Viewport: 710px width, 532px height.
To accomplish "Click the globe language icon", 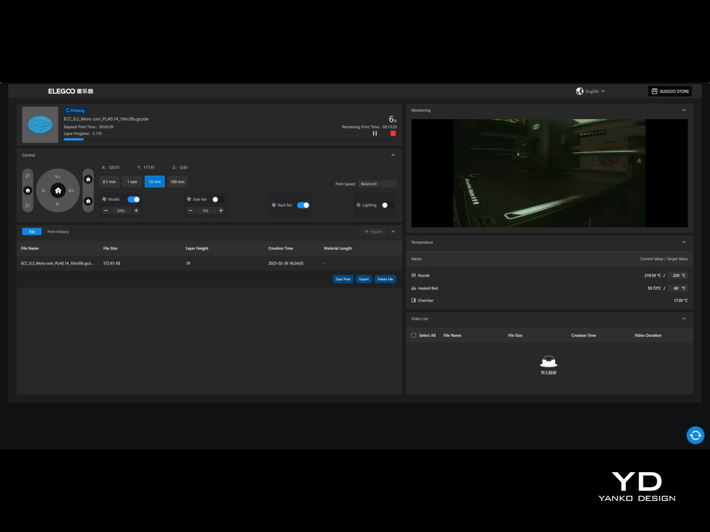I will [580, 91].
